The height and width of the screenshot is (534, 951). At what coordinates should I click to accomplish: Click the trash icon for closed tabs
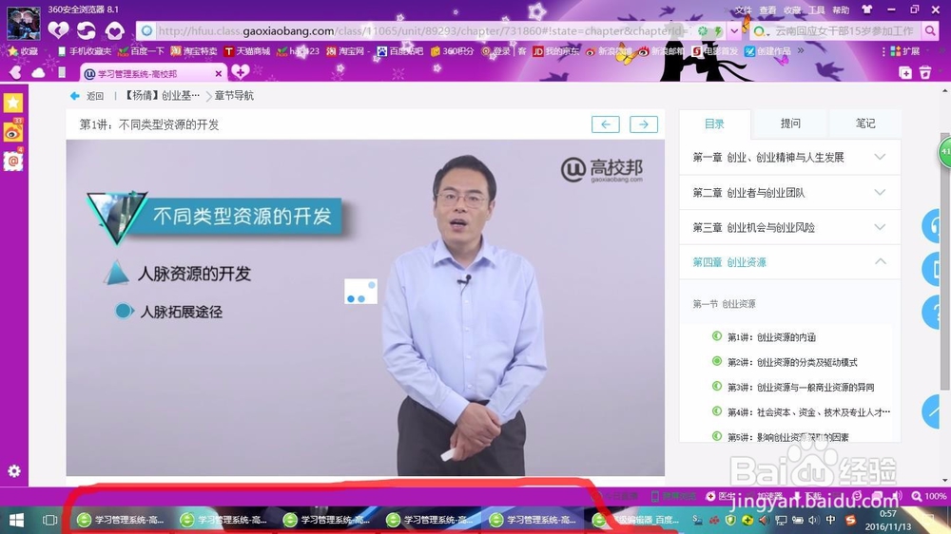[925, 73]
